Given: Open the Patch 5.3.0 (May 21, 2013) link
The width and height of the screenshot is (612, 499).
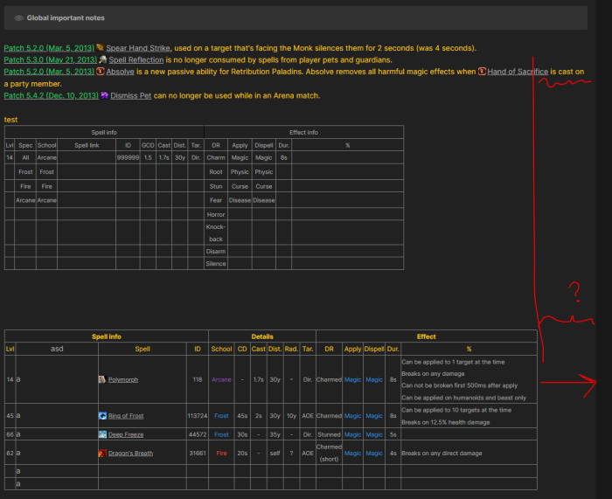Looking at the screenshot, I should click(50, 60).
